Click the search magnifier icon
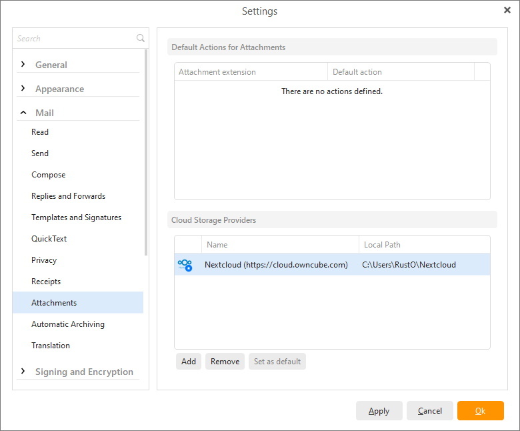 tap(140, 39)
